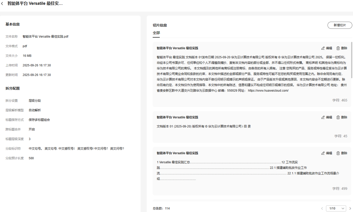Click the trash icon on the 45-character slice
This screenshot has height=212, width=353.
click(x=338, y=117)
